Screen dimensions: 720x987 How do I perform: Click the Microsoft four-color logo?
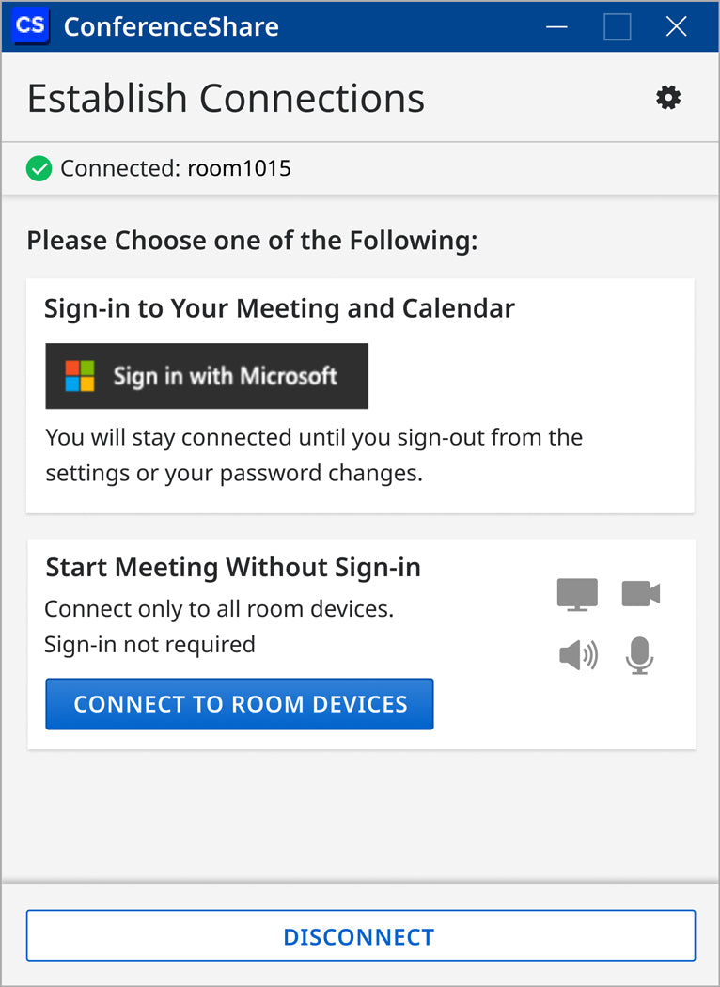pos(80,376)
